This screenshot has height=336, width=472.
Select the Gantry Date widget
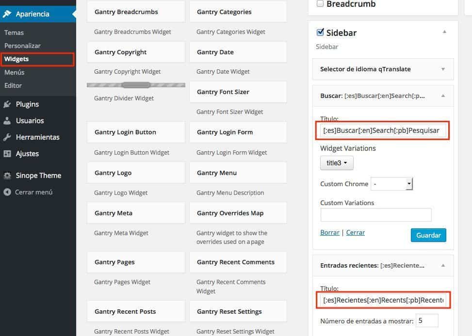pyautogui.click(x=238, y=52)
